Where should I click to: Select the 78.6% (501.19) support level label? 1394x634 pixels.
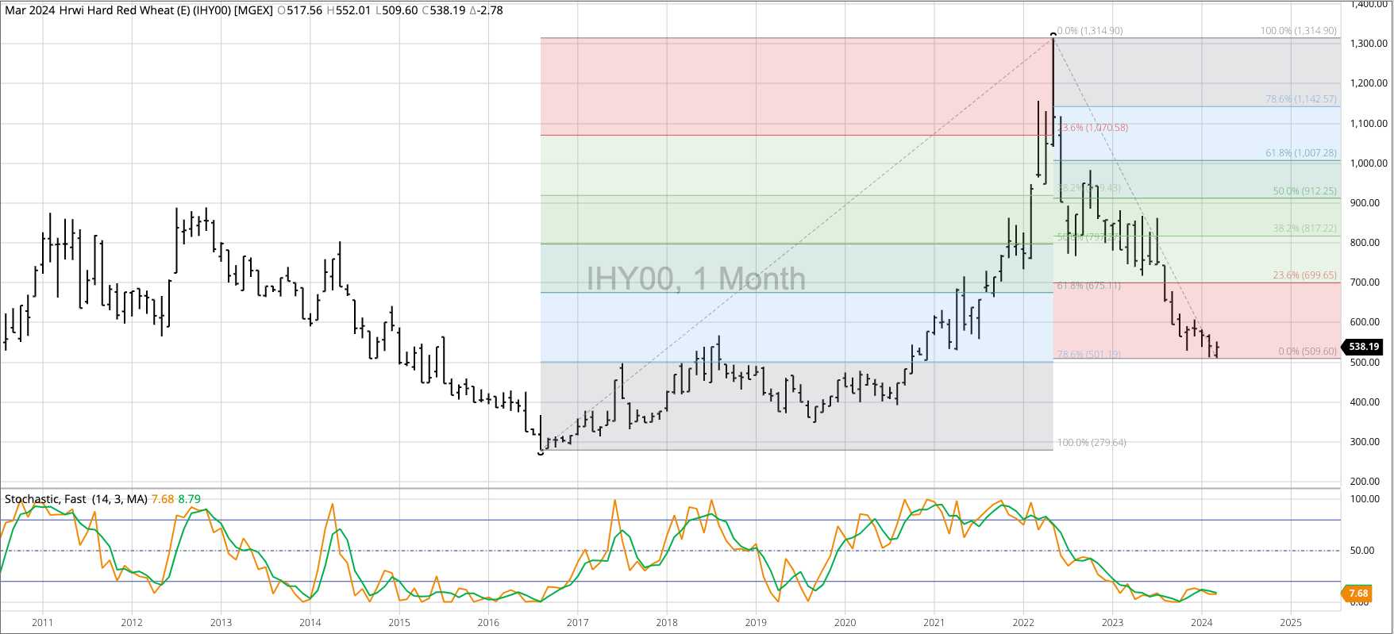point(1088,355)
